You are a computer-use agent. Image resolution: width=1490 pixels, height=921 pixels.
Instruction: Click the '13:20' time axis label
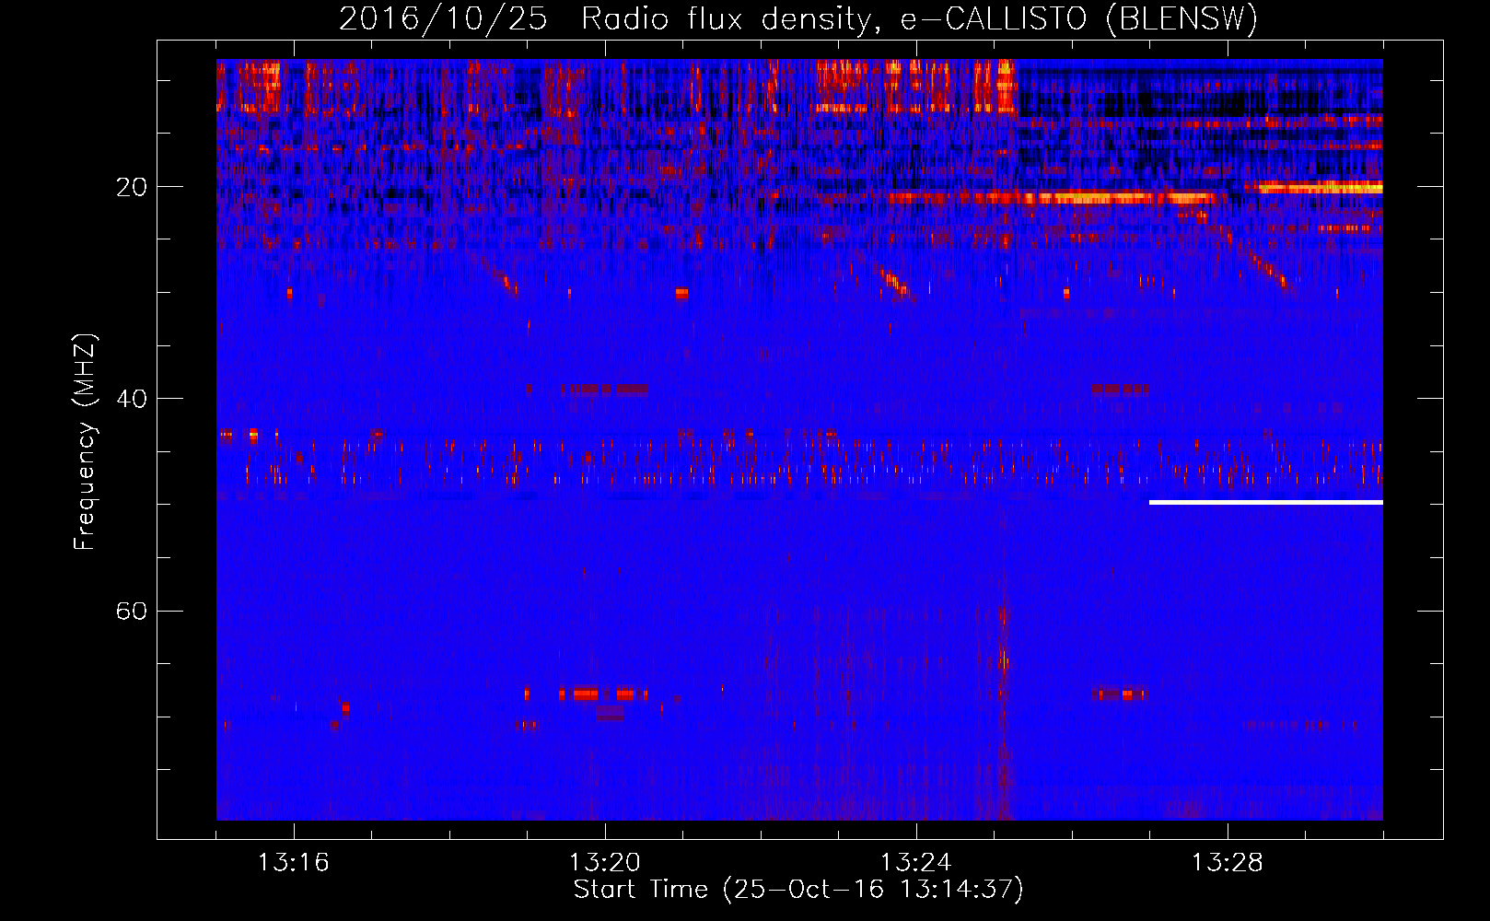coord(604,863)
